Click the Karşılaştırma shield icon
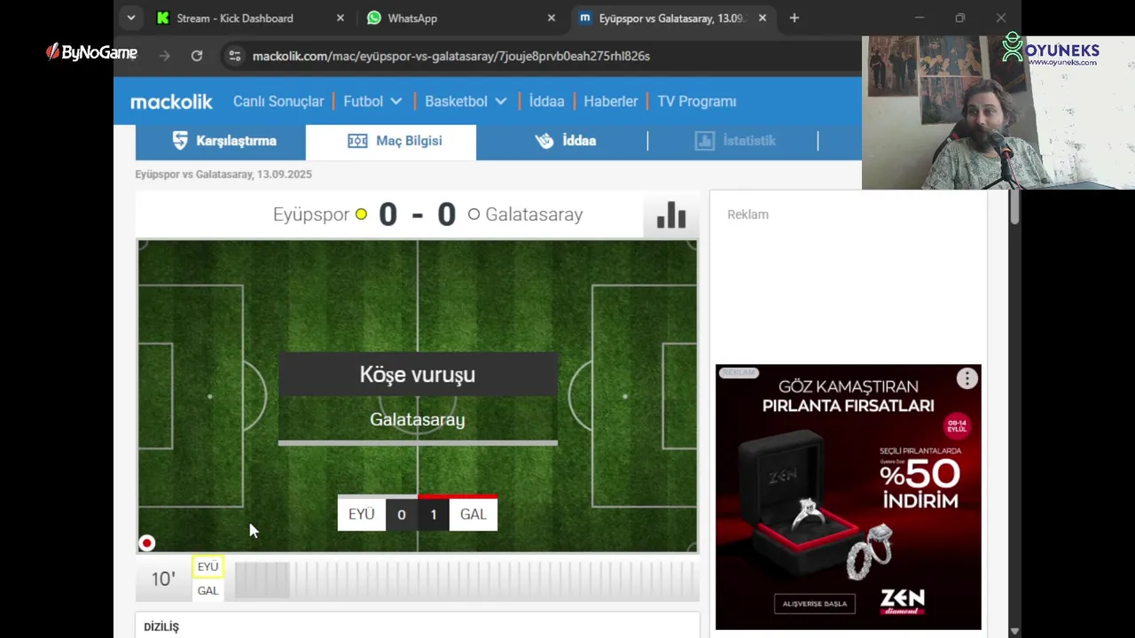 tap(180, 141)
